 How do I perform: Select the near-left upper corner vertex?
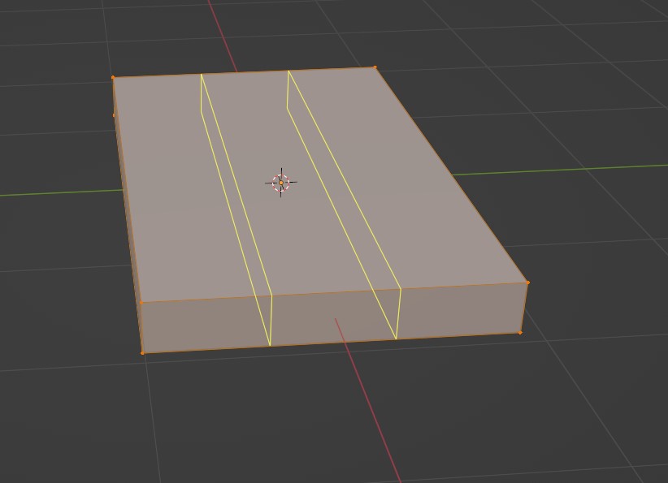[141, 303]
